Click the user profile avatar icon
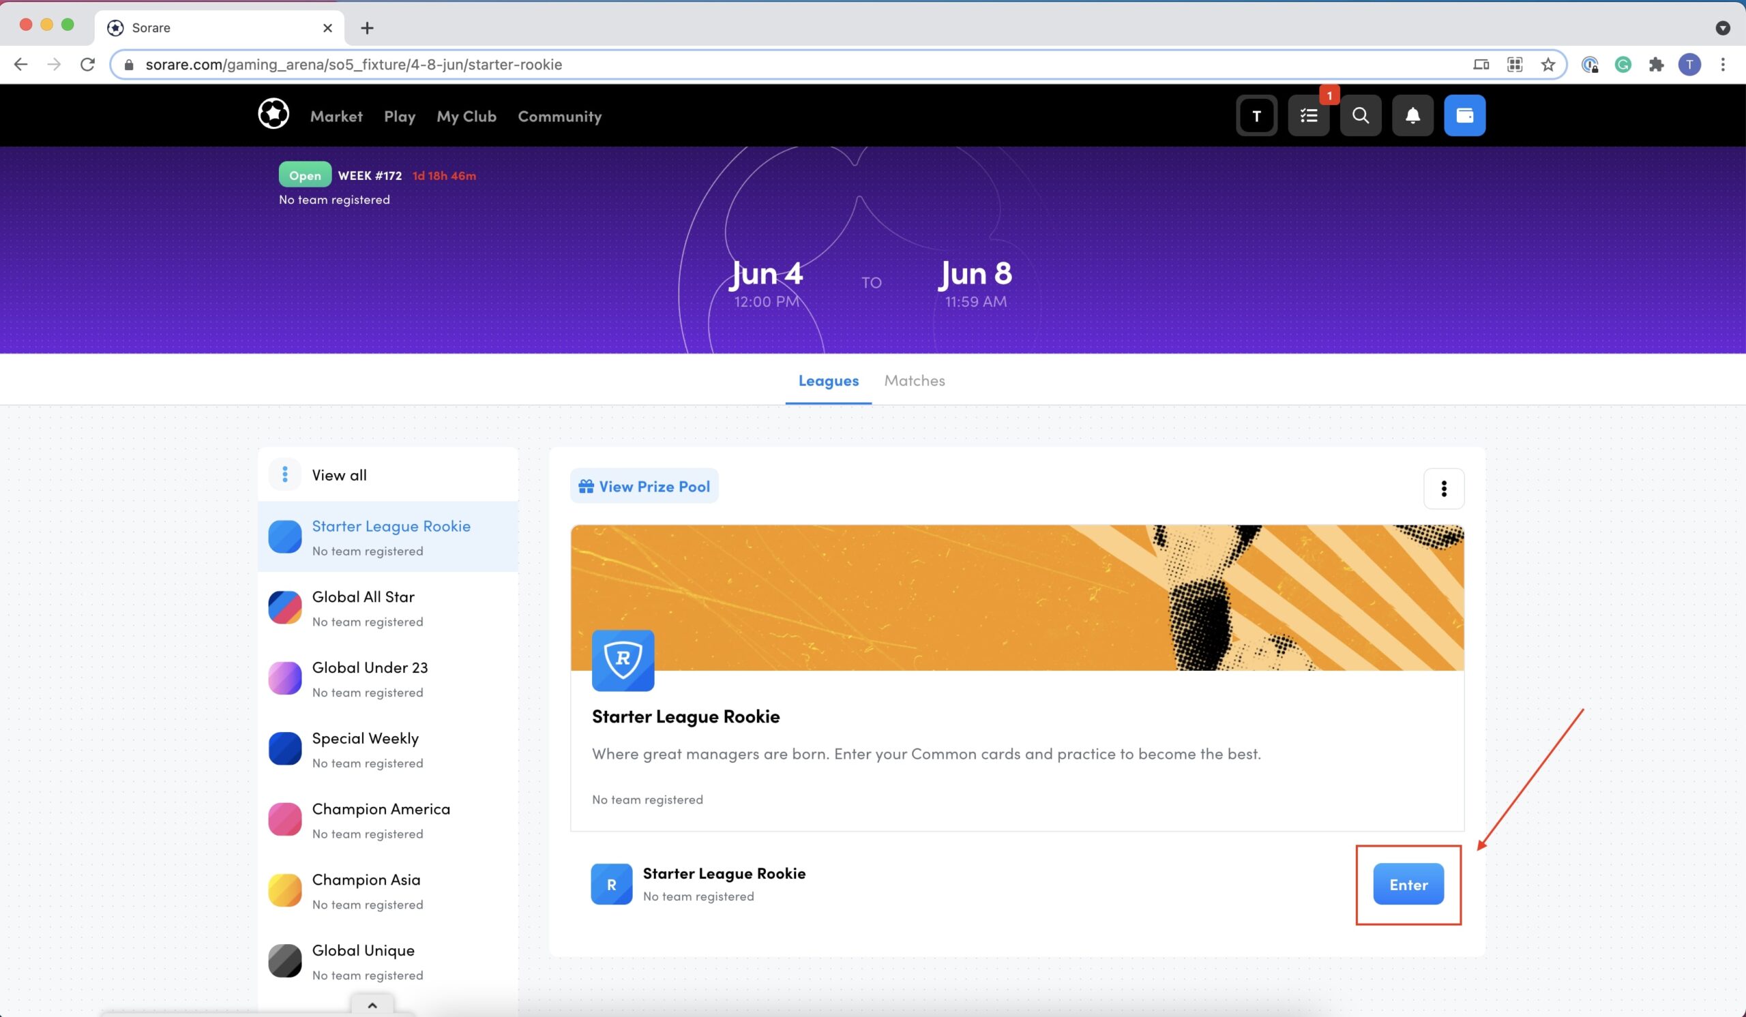The height and width of the screenshot is (1017, 1746). [x=1689, y=64]
